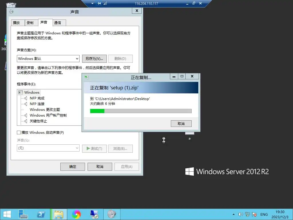This screenshot has height=220, width=293.
Task: Click the 另存为(V)... button
Action: [x=94, y=58]
